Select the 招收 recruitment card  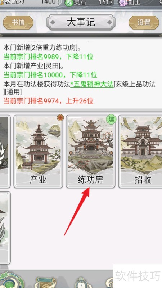click(141, 151)
